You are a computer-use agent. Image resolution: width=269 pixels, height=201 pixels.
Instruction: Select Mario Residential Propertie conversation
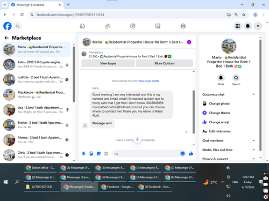click(36, 49)
